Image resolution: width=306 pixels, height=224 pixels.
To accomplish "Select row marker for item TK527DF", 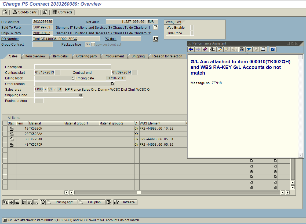I will pos(5,145).
